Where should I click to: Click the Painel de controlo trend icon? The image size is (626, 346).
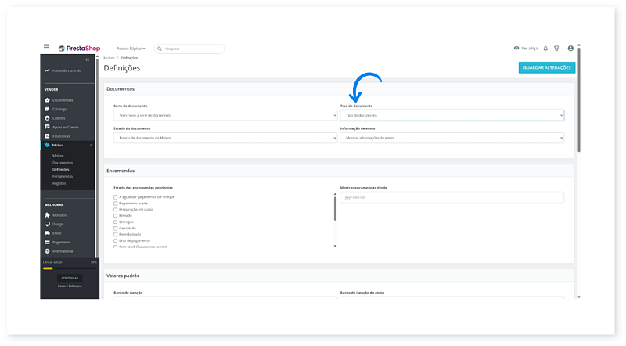point(47,70)
